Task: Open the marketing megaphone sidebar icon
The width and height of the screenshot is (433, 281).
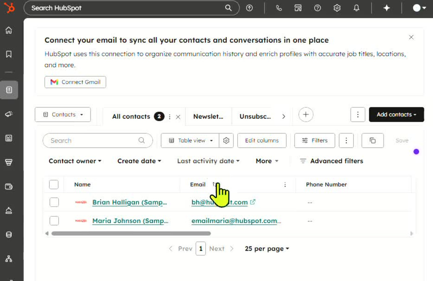Action: click(9, 114)
